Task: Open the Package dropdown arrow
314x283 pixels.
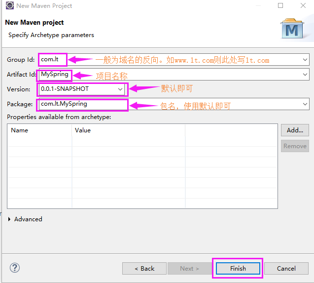Action: (x=305, y=104)
